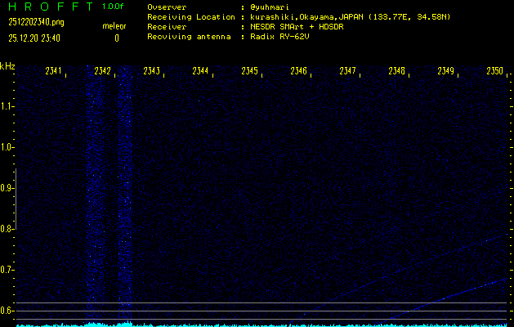This screenshot has height=327, width=514.
Task: Click the 0.9 frequency axis label
Action: [7, 188]
